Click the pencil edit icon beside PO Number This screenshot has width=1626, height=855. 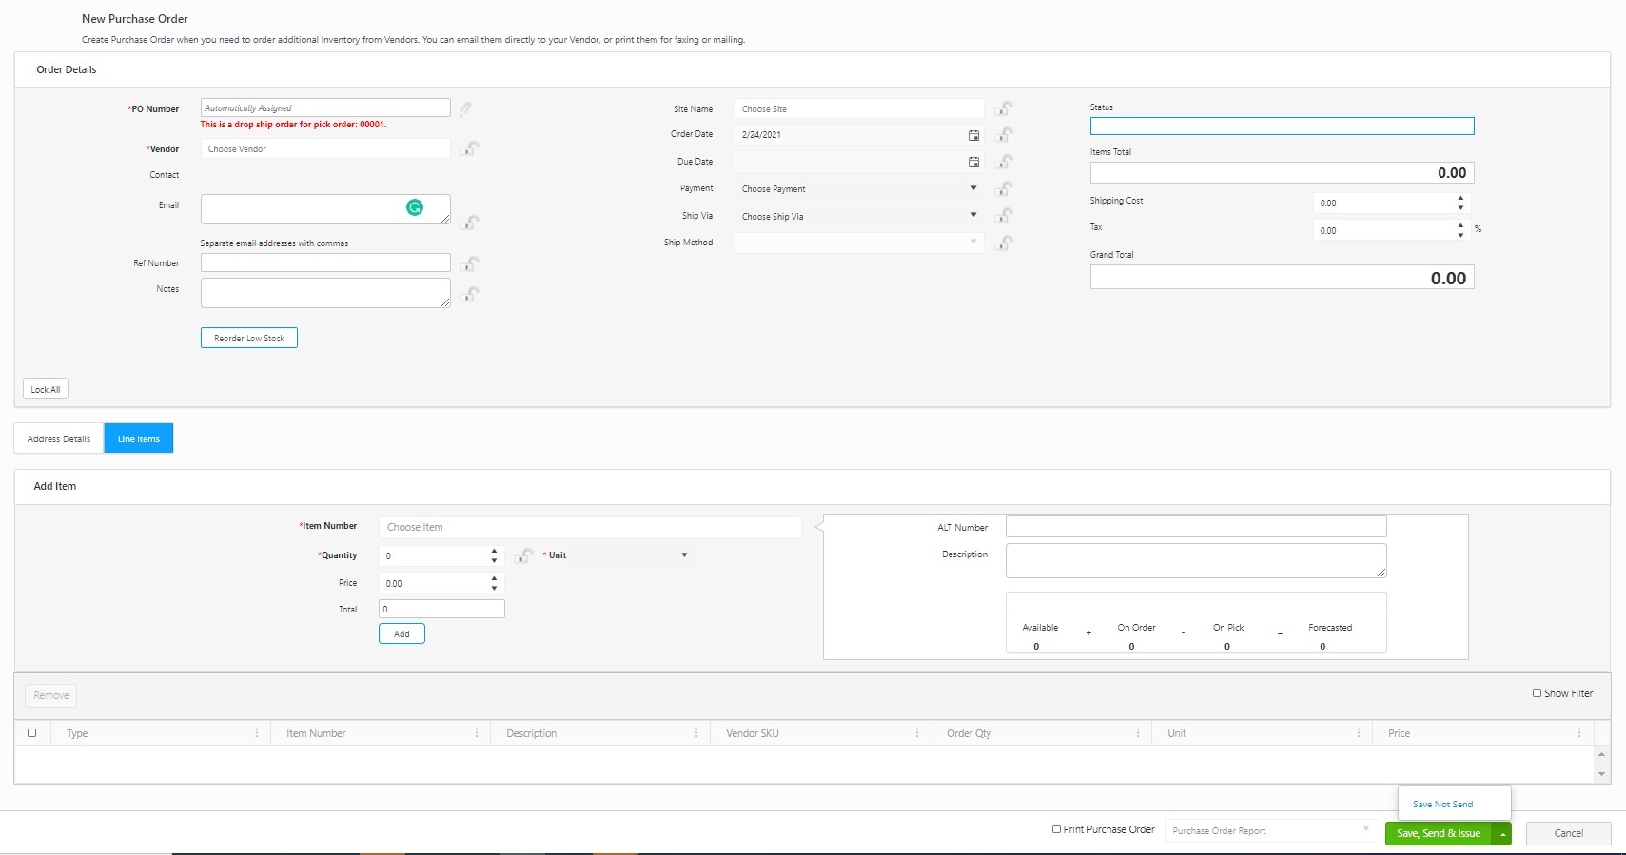click(465, 109)
